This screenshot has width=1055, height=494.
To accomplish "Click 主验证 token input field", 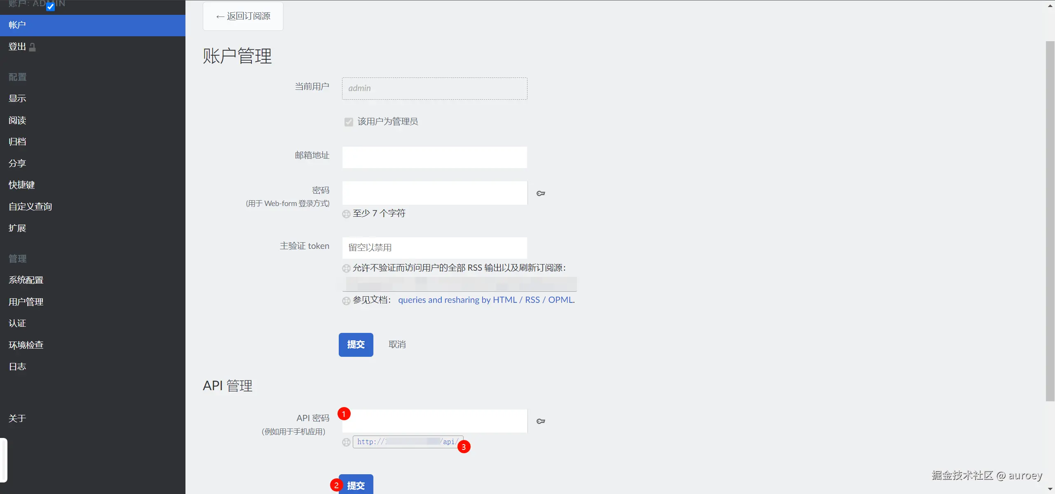I will (x=434, y=248).
